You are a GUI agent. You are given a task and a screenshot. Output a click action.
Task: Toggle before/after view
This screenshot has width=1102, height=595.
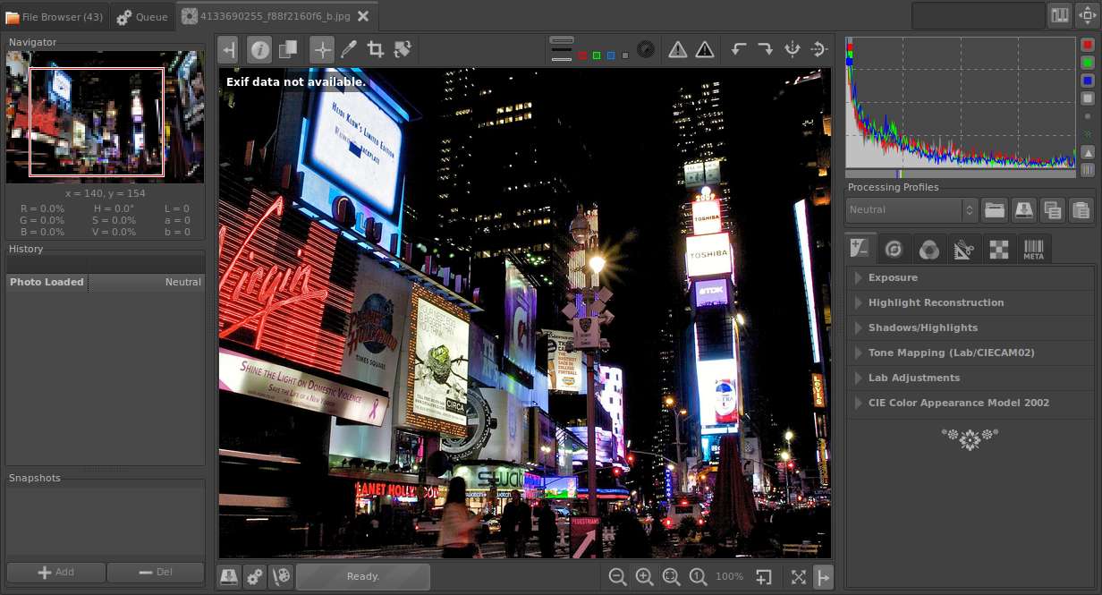click(x=287, y=50)
